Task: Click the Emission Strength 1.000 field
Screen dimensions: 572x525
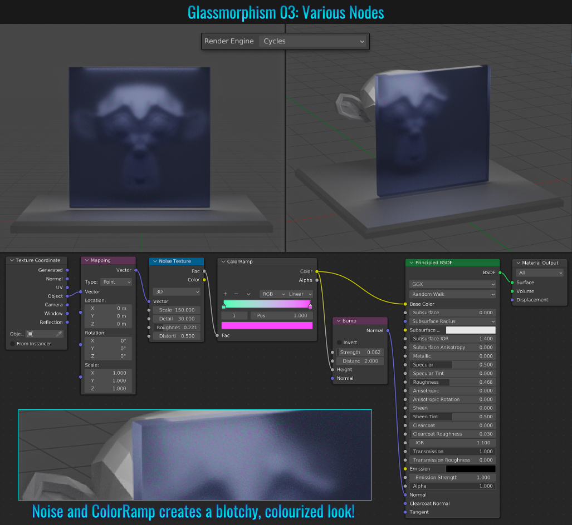Action: [x=452, y=478]
